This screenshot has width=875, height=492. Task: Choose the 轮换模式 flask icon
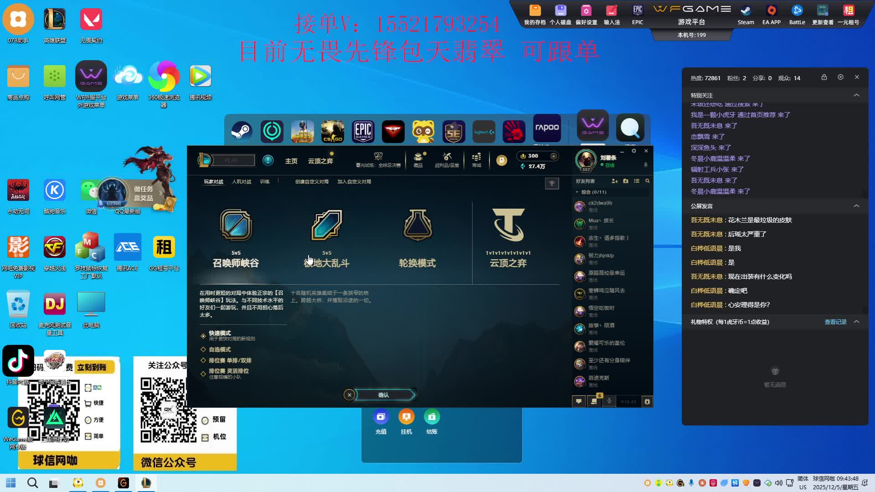[417, 225]
